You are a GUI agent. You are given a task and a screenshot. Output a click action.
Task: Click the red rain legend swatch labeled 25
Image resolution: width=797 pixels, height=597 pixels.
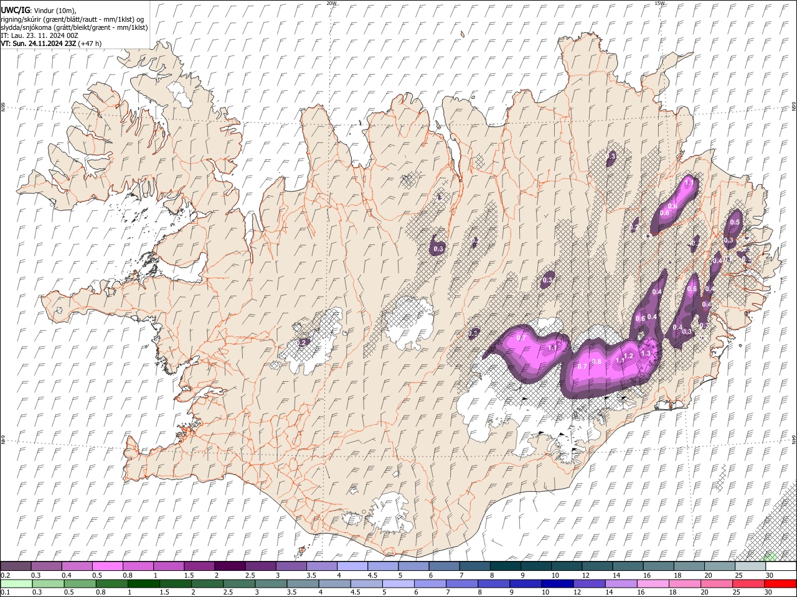750,583
